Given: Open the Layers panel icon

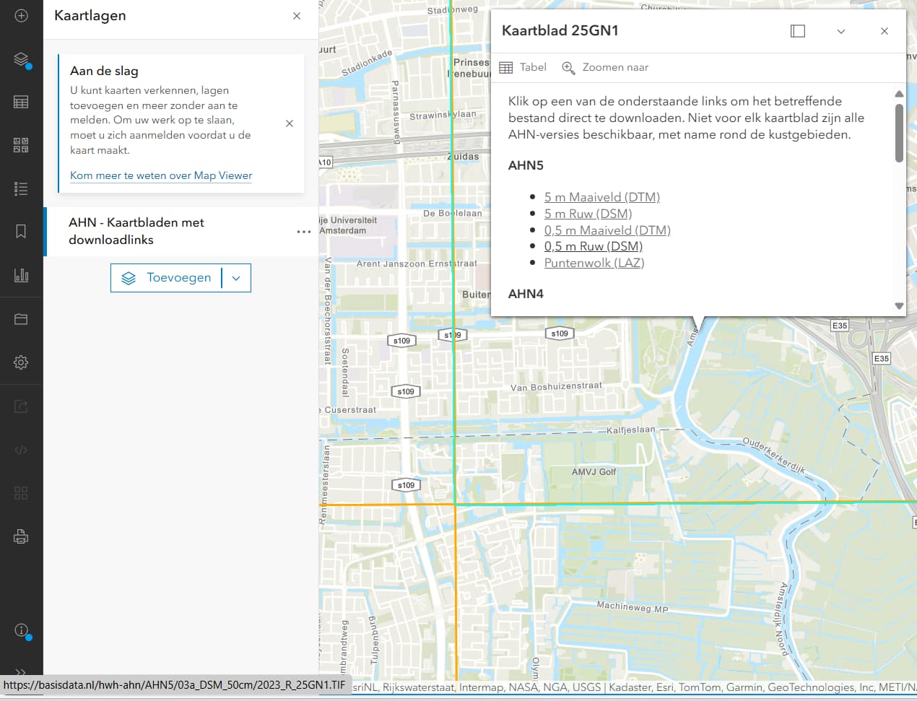Looking at the screenshot, I should tap(21, 59).
